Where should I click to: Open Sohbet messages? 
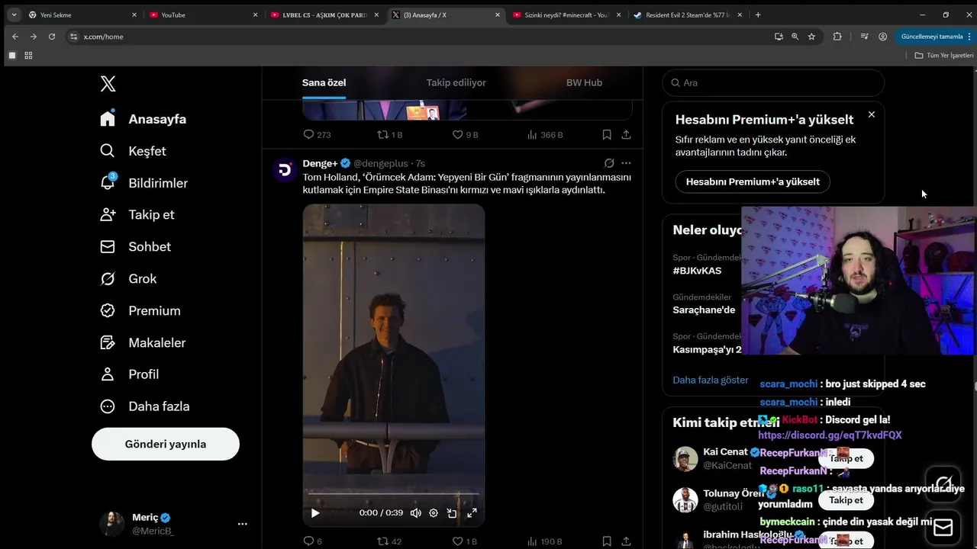[135, 246]
